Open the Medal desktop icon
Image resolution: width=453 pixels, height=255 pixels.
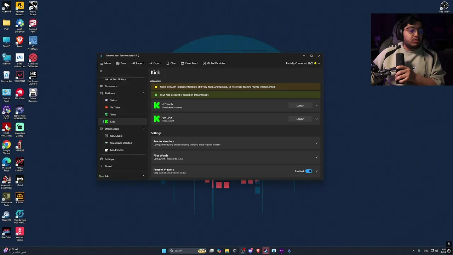(20, 181)
